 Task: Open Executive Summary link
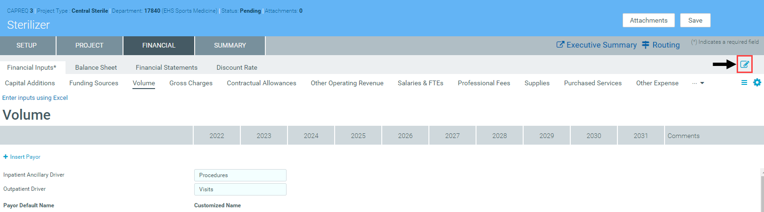tap(596, 45)
